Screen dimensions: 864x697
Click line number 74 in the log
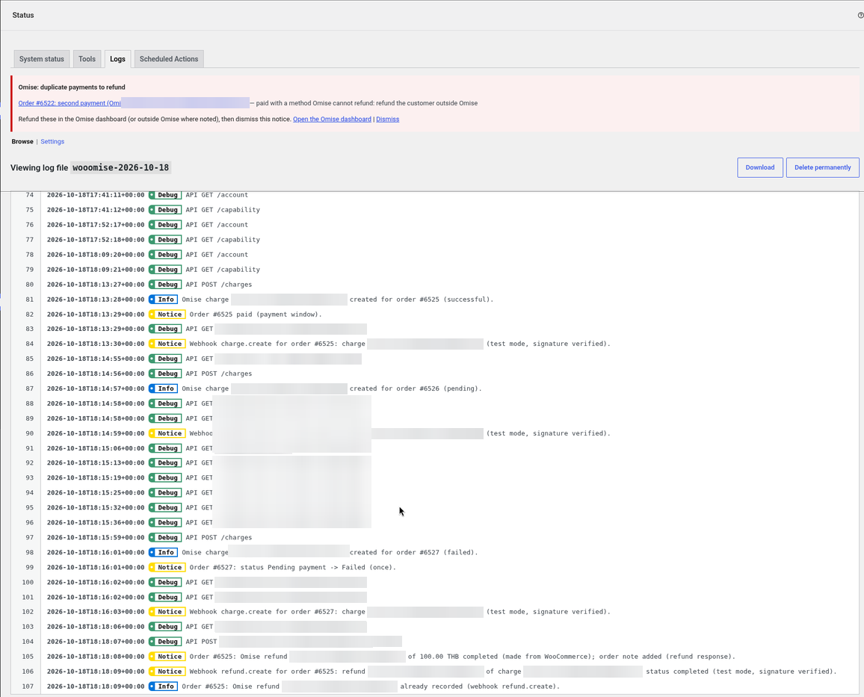[x=29, y=195]
